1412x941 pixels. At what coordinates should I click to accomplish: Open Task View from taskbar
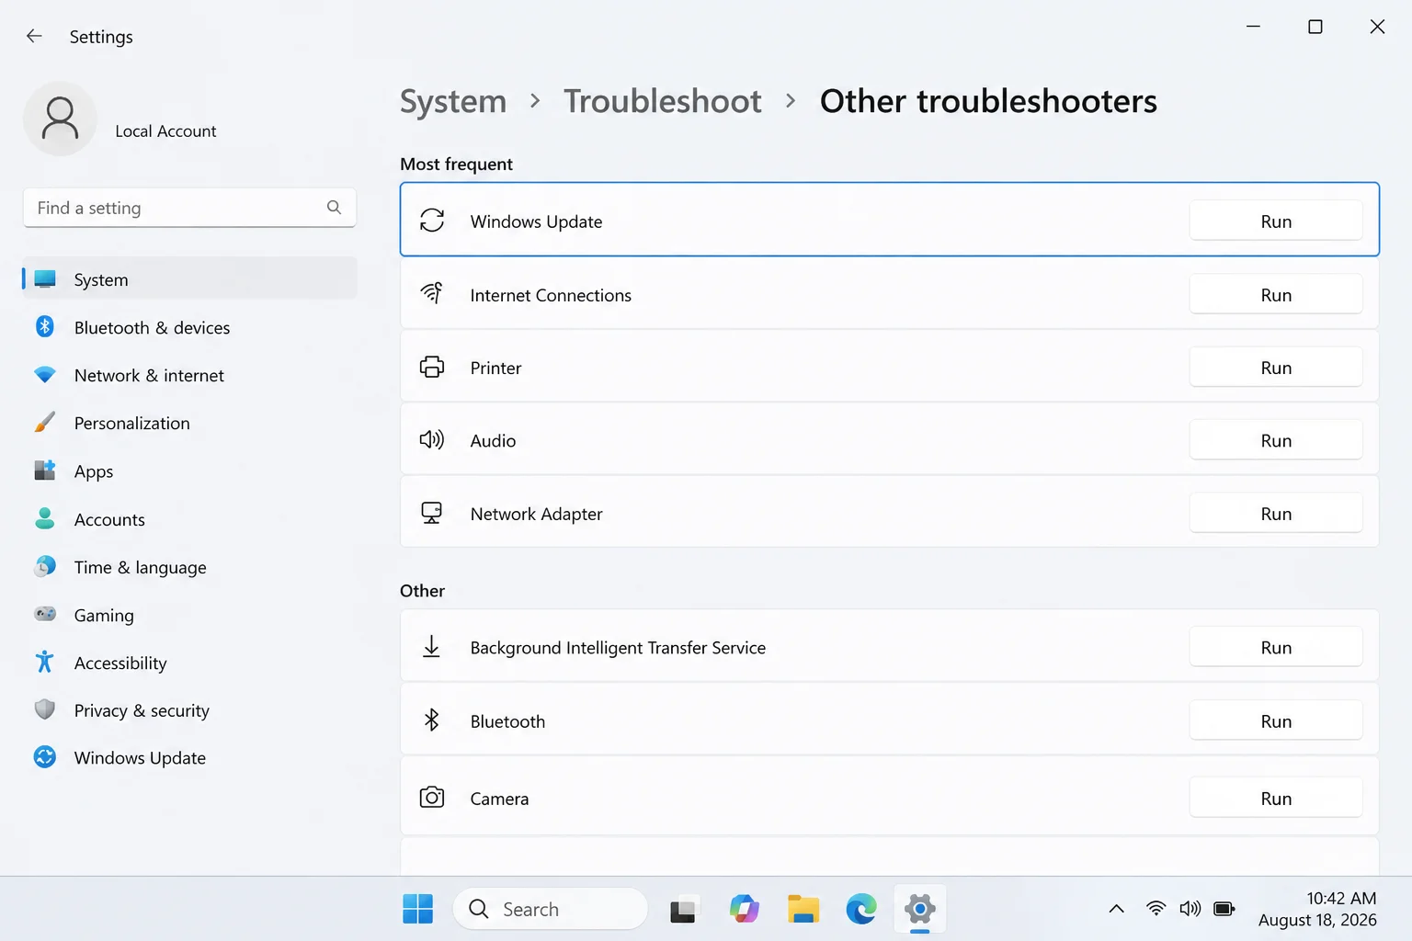point(684,909)
